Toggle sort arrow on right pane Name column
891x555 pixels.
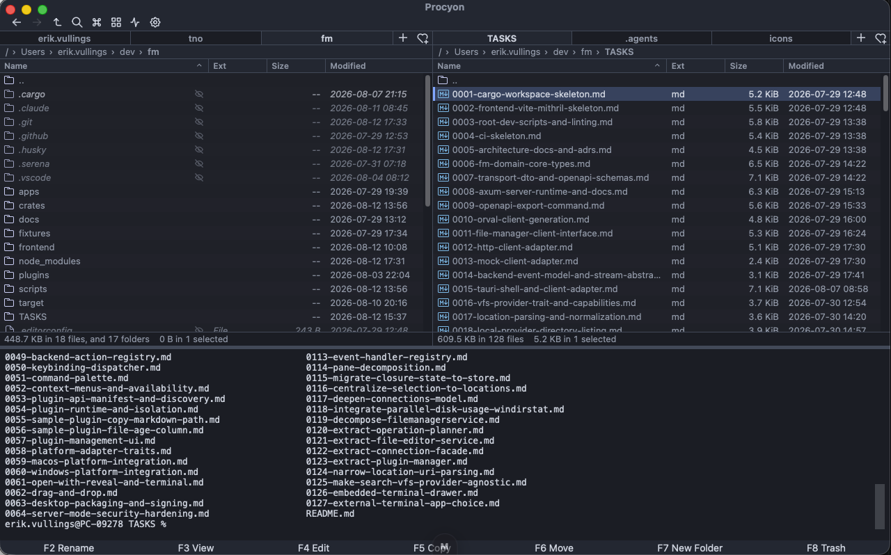pos(657,66)
